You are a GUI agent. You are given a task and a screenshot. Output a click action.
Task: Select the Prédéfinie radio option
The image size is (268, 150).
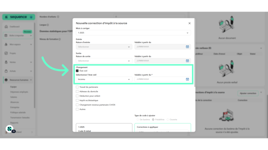153,119
